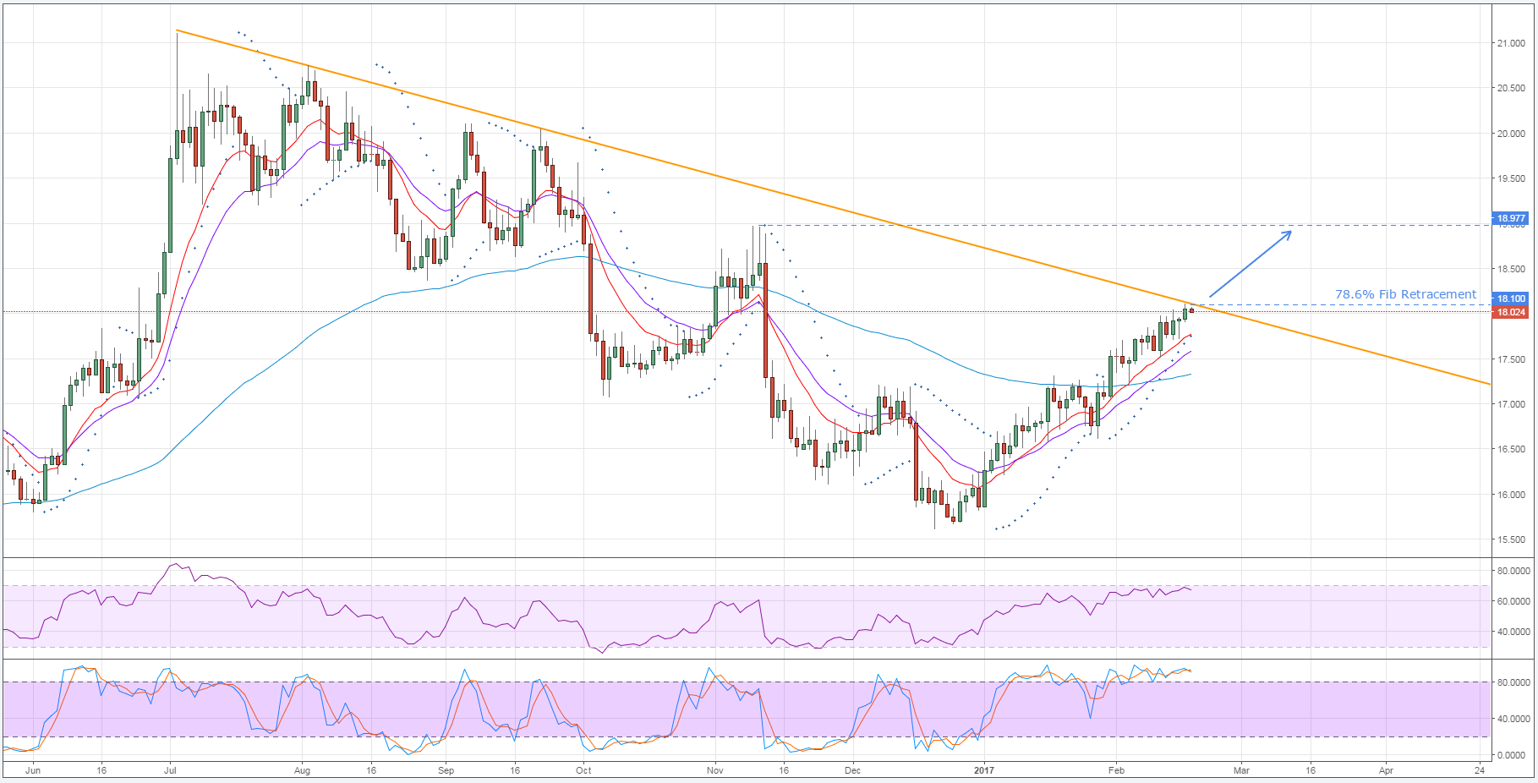Click the 0.0000 stochastic scale label
Screen dimensions: 1538x783
point(1513,755)
